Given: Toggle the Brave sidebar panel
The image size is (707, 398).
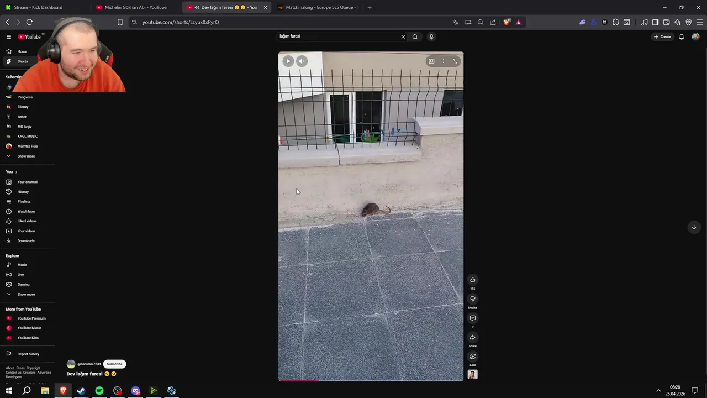Looking at the screenshot, I should [655, 22].
